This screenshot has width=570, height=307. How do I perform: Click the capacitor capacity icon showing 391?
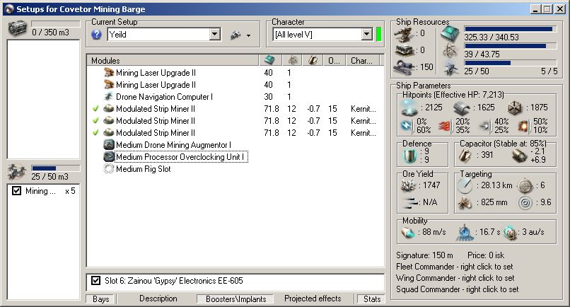point(465,156)
